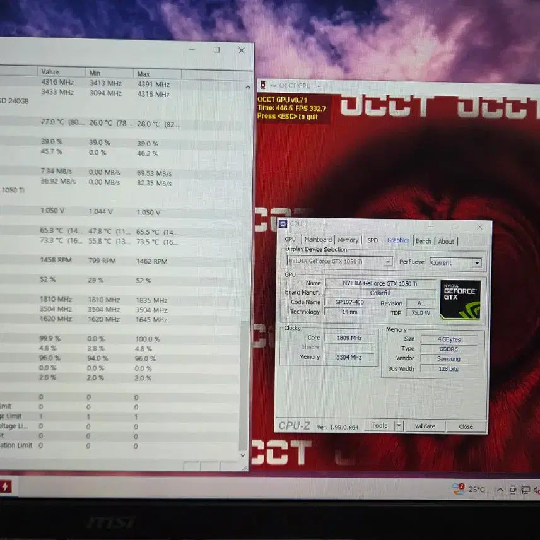Open the weather widget showing 25°C
The height and width of the screenshot is (540, 540).
coord(468,489)
